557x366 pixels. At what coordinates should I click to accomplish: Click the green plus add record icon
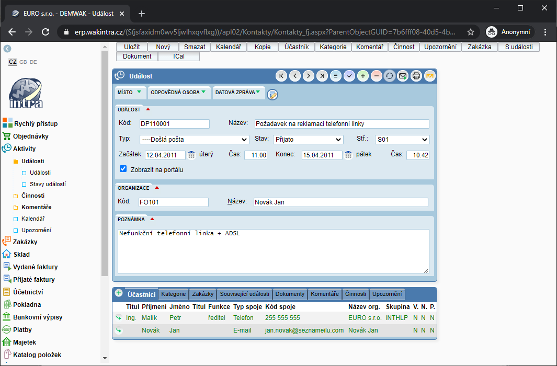coord(363,76)
